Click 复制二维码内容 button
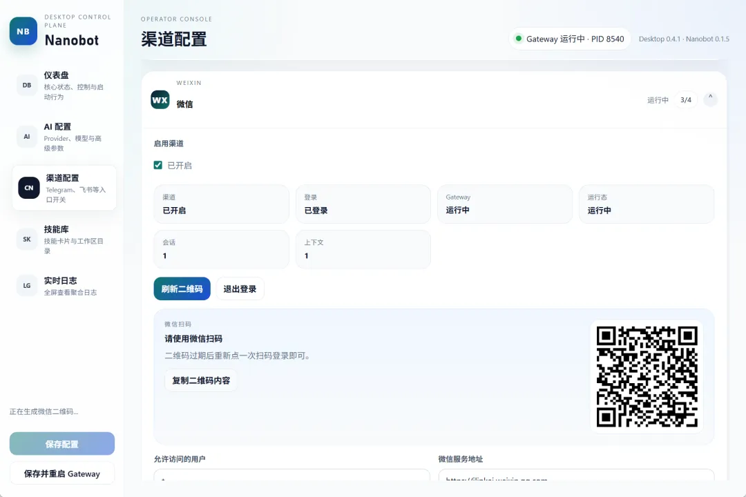This screenshot has height=497, width=746. pos(201,380)
